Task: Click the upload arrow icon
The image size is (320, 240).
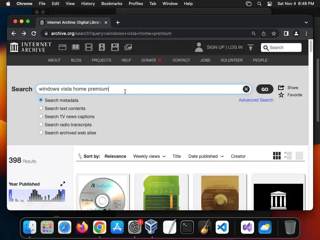Action: click(x=250, y=47)
